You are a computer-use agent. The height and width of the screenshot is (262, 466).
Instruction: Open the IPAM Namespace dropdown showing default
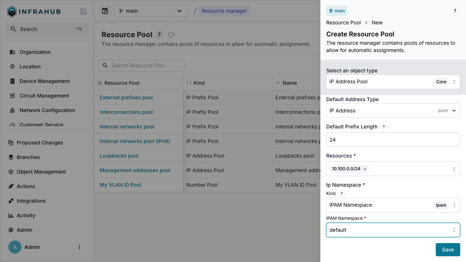point(393,230)
